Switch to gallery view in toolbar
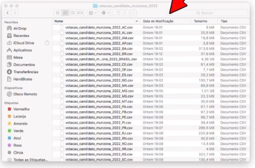Screen dimensions: 255x168 pyautogui.click(x=80, y=13)
